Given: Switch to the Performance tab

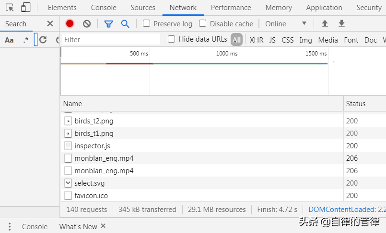Looking at the screenshot, I should (231, 8).
